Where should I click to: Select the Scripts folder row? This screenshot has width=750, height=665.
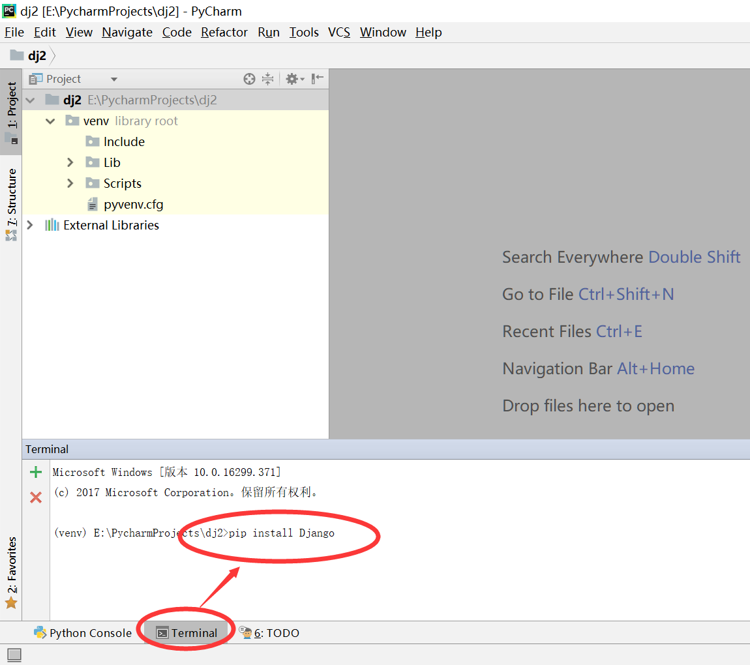point(175,184)
